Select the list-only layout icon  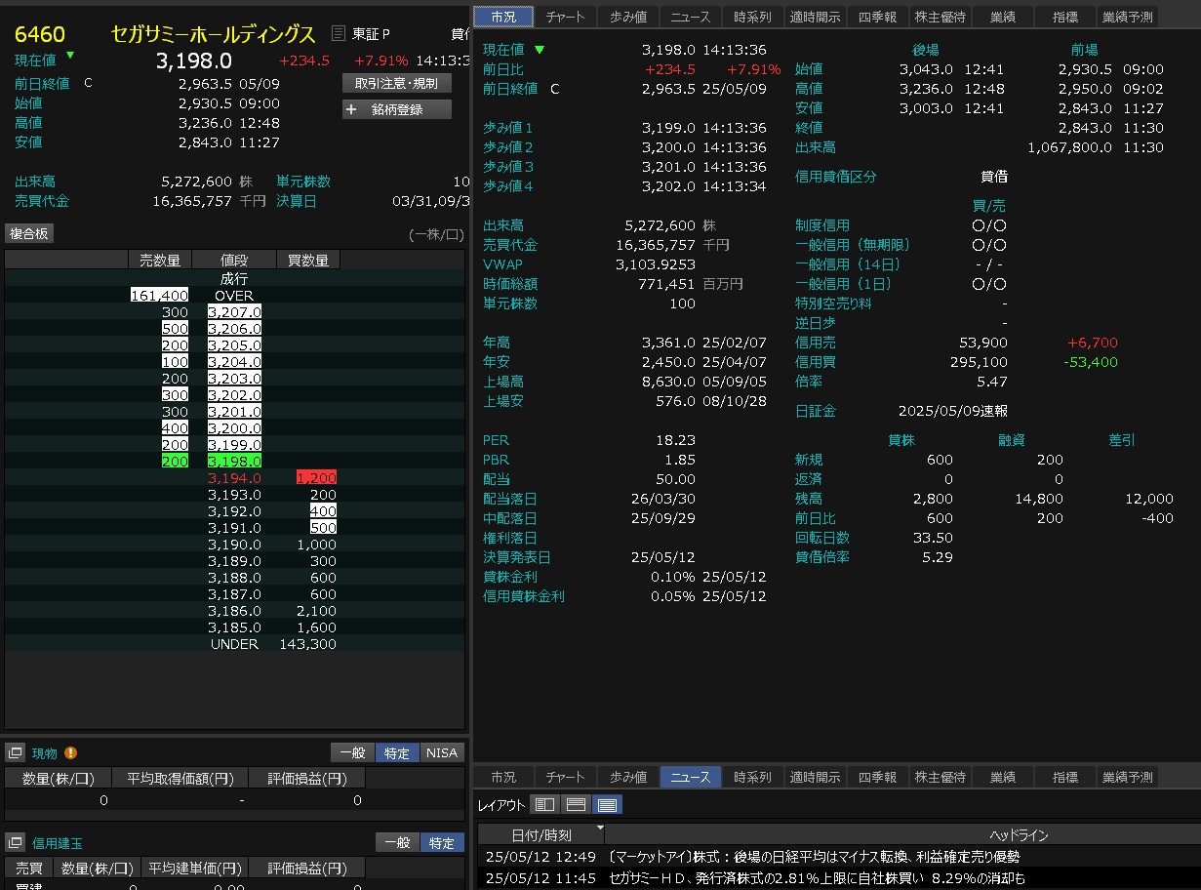[606, 804]
